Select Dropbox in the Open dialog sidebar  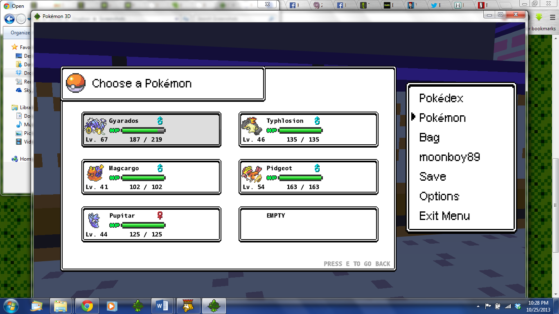tap(23, 73)
